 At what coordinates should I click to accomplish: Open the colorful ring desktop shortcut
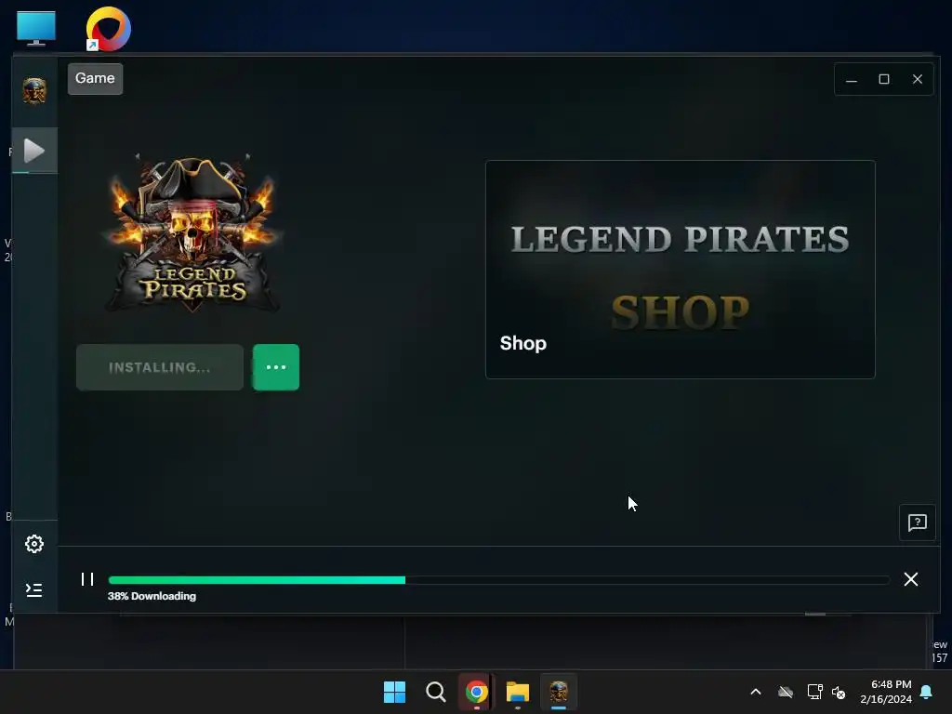108,29
